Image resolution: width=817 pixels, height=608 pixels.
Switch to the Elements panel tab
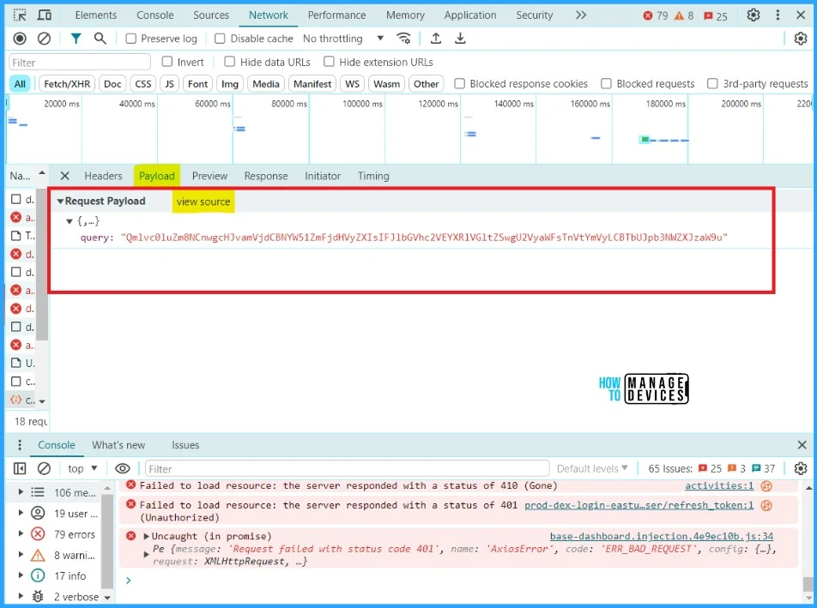96,15
